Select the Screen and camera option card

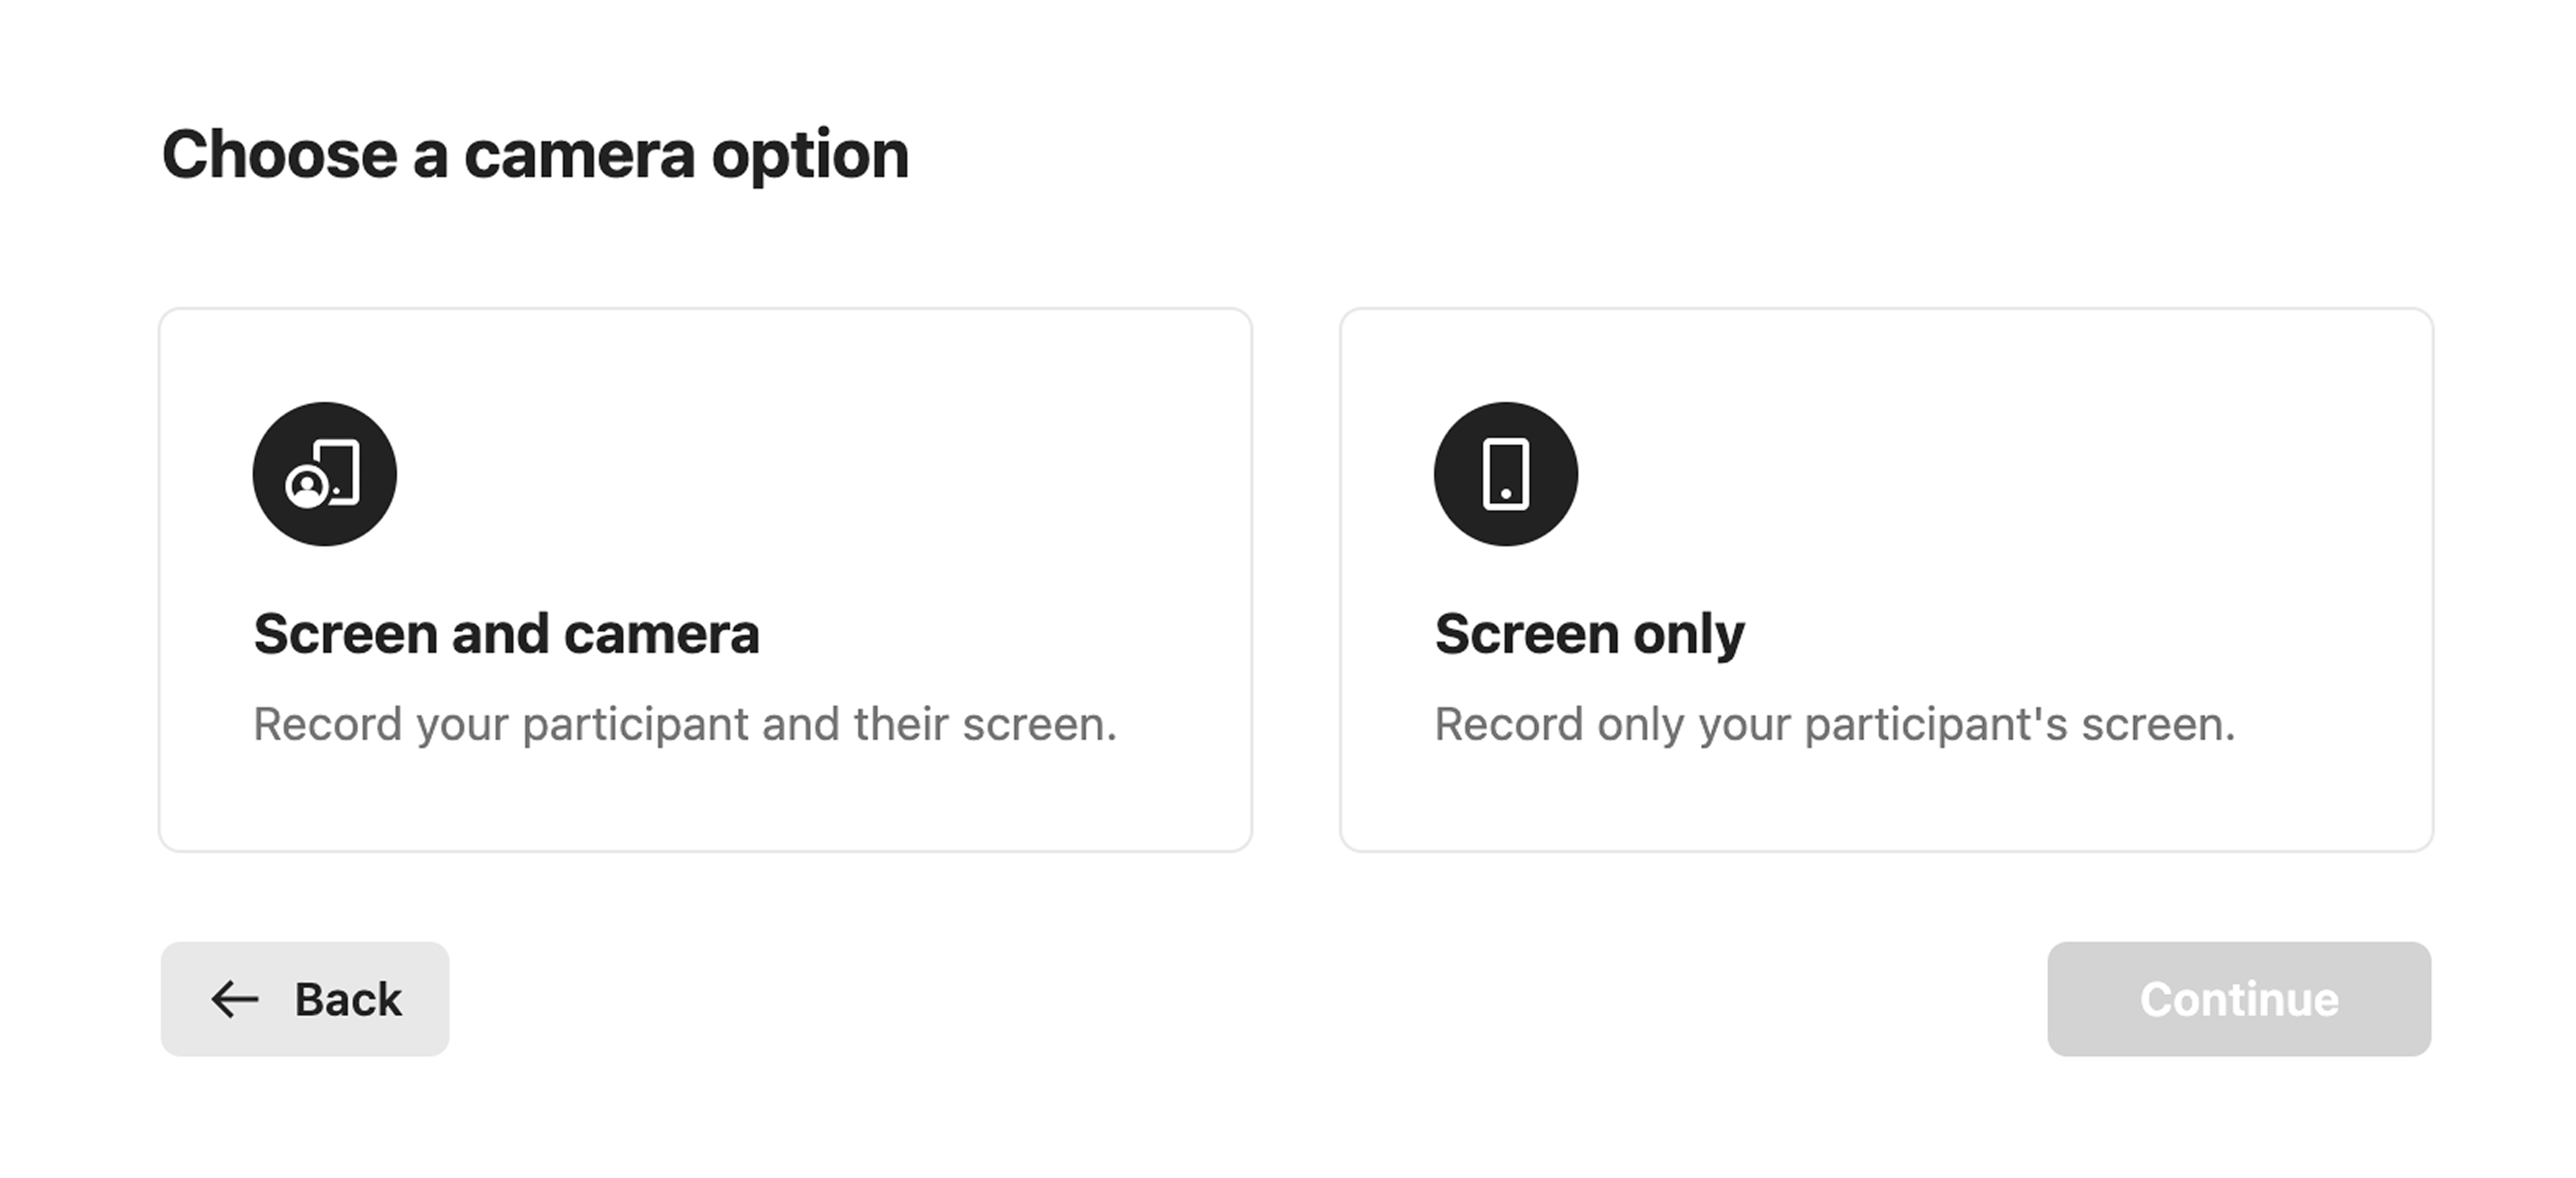[x=705, y=580]
